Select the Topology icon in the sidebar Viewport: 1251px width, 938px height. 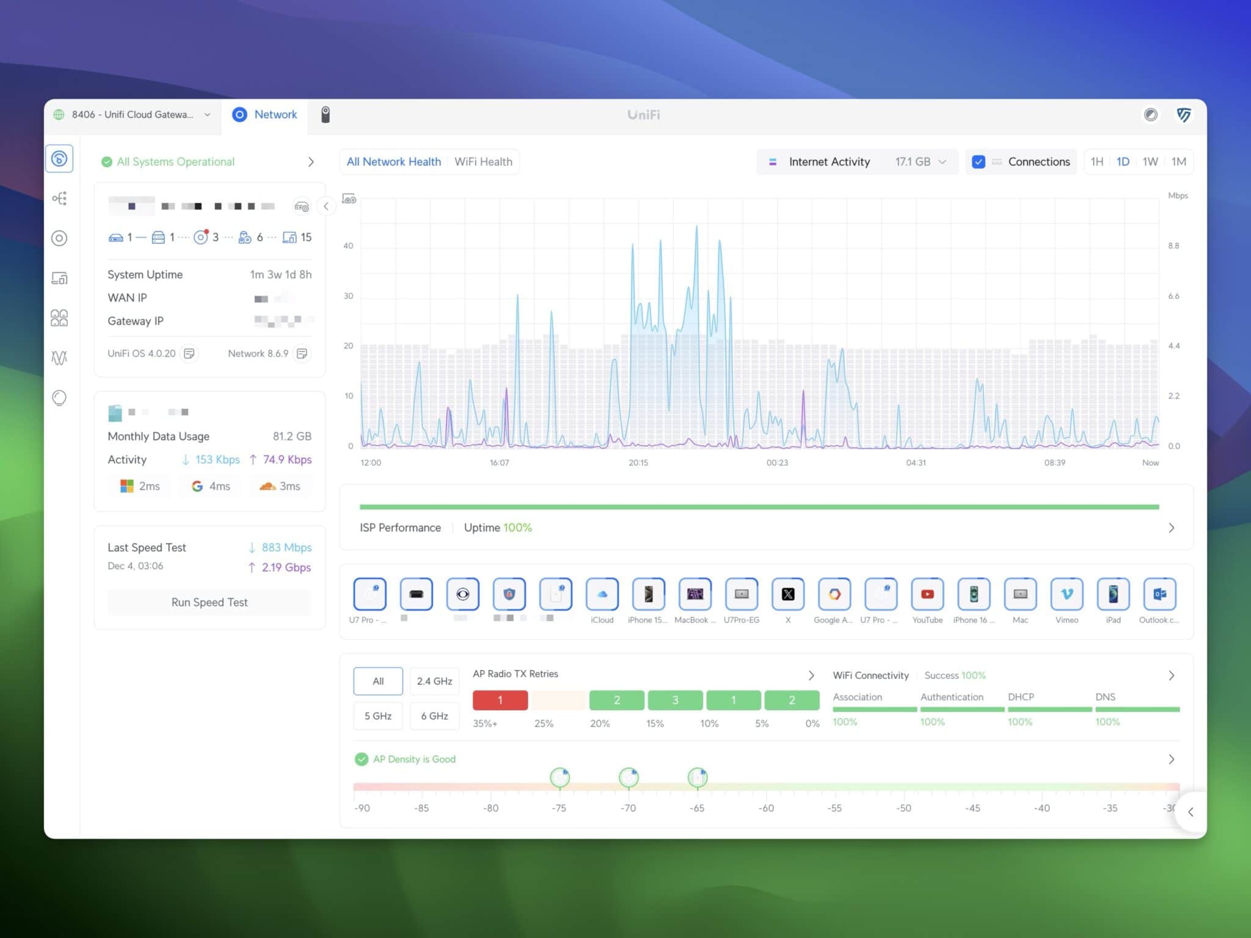59,198
